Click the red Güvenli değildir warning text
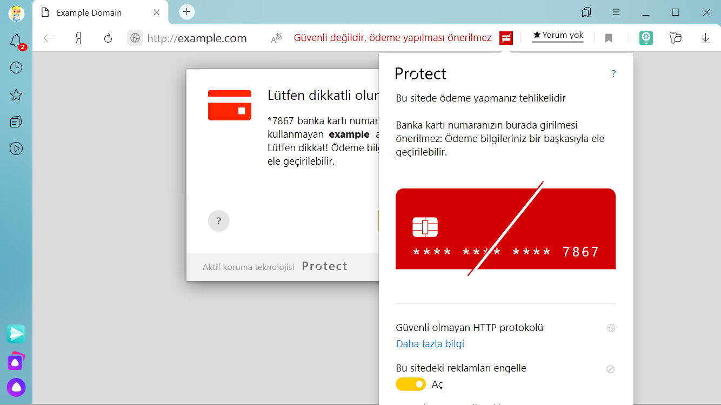This screenshot has width=721, height=405. [x=393, y=38]
